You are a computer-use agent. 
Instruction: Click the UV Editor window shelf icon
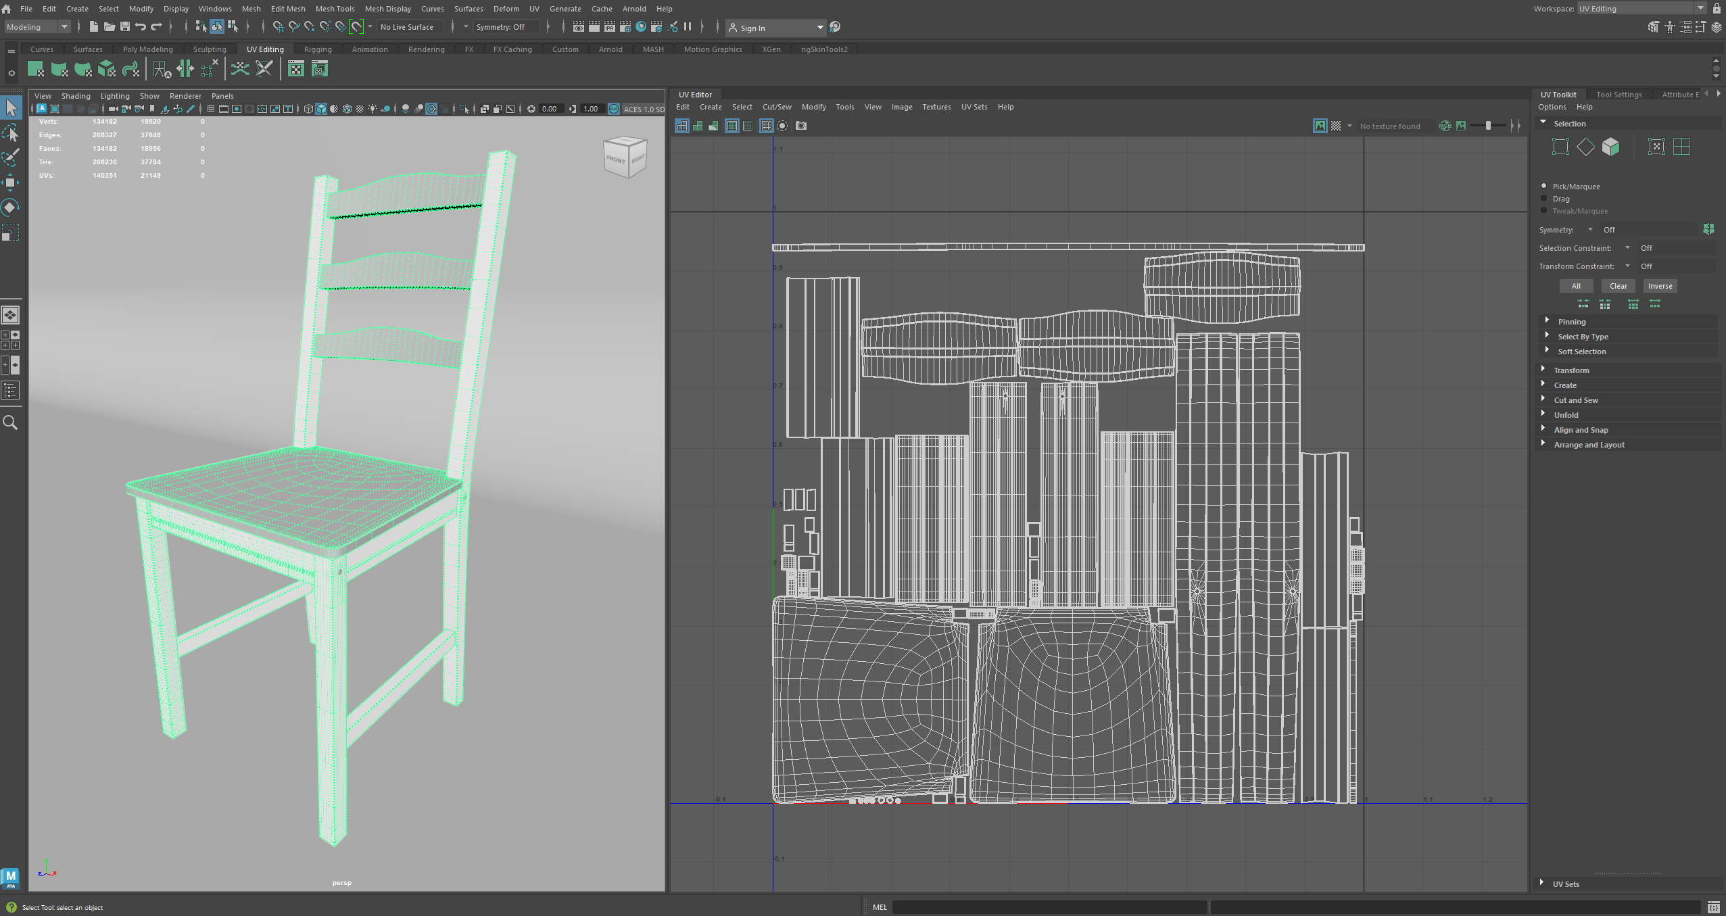(296, 69)
